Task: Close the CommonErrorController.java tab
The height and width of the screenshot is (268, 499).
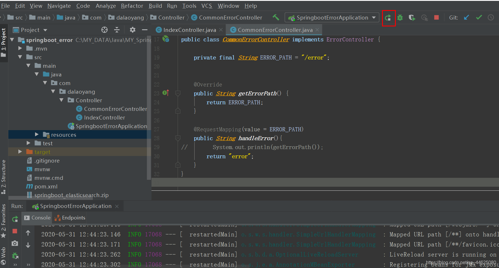Action: click(317, 30)
